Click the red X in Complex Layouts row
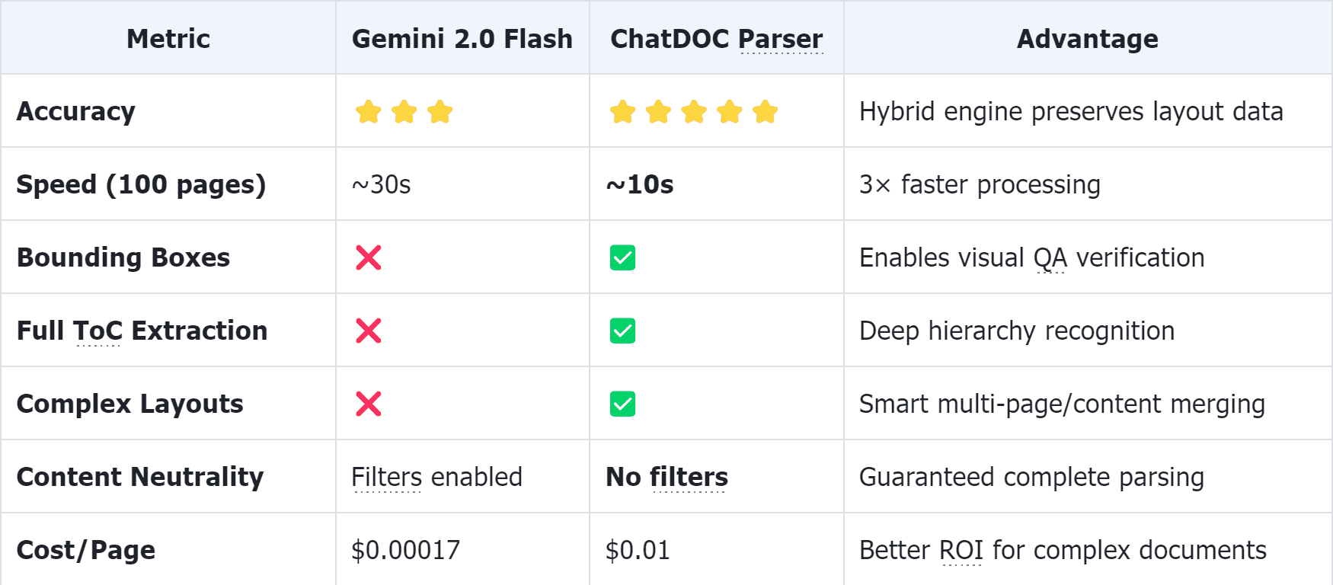Screen dimensions: 1333x585 (x=369, y=404)
